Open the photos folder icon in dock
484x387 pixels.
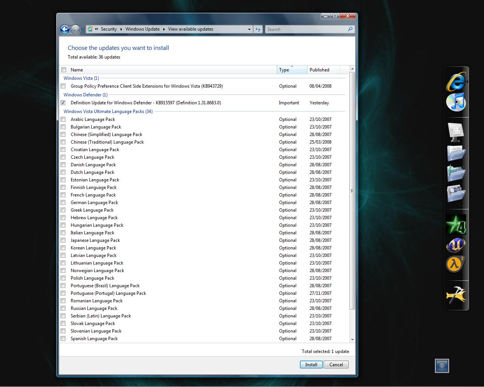tap(456, 194)
